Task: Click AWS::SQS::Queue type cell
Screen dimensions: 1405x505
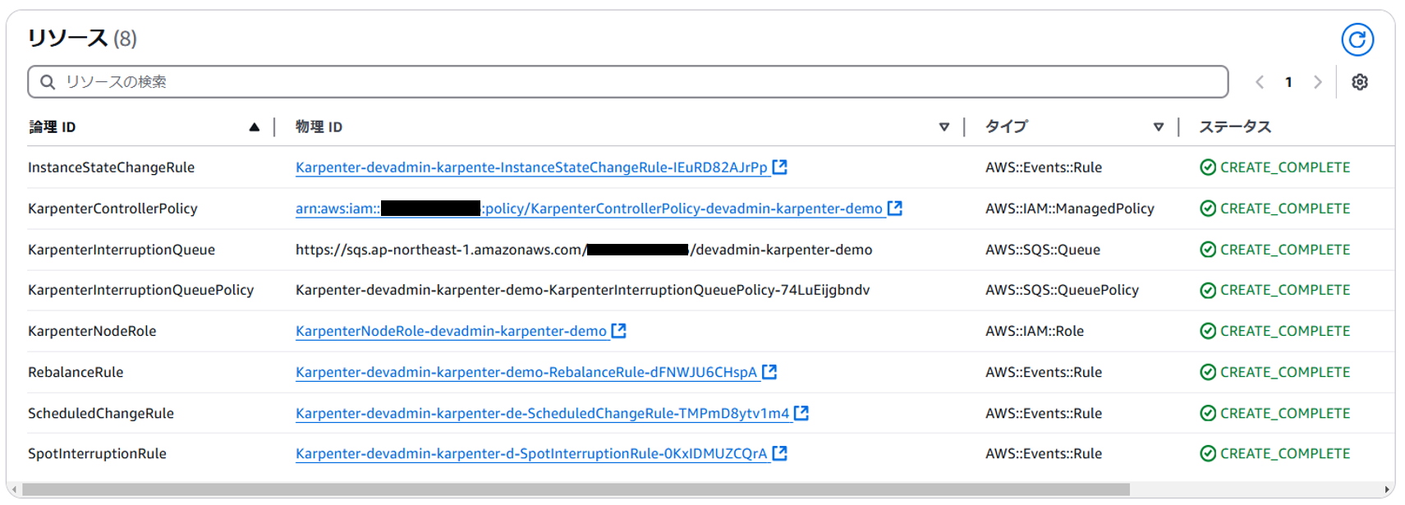Action: click(1043, 250)
